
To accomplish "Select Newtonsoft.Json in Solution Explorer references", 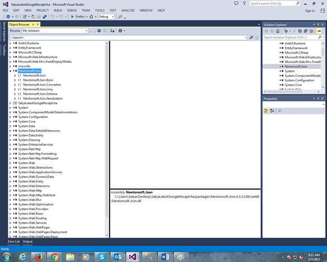I will point(296,67).
